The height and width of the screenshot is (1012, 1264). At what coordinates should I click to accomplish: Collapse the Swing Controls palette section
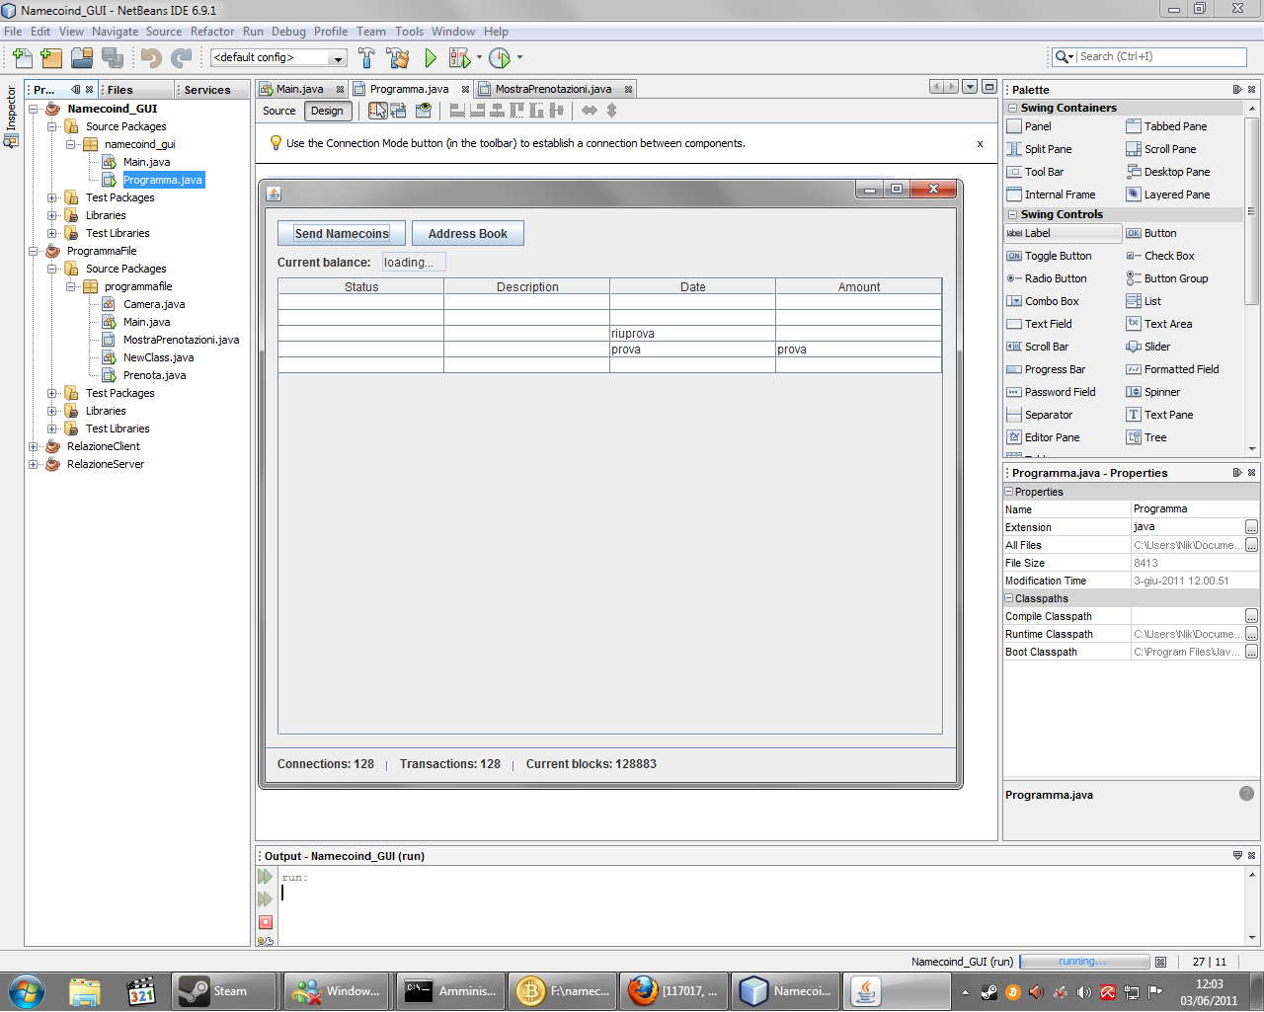click(1012, 214)
